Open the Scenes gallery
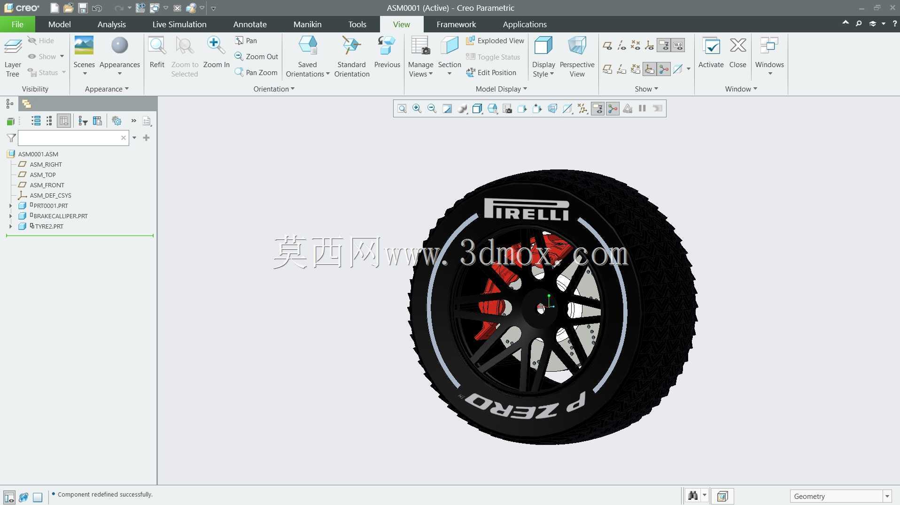 84,56
